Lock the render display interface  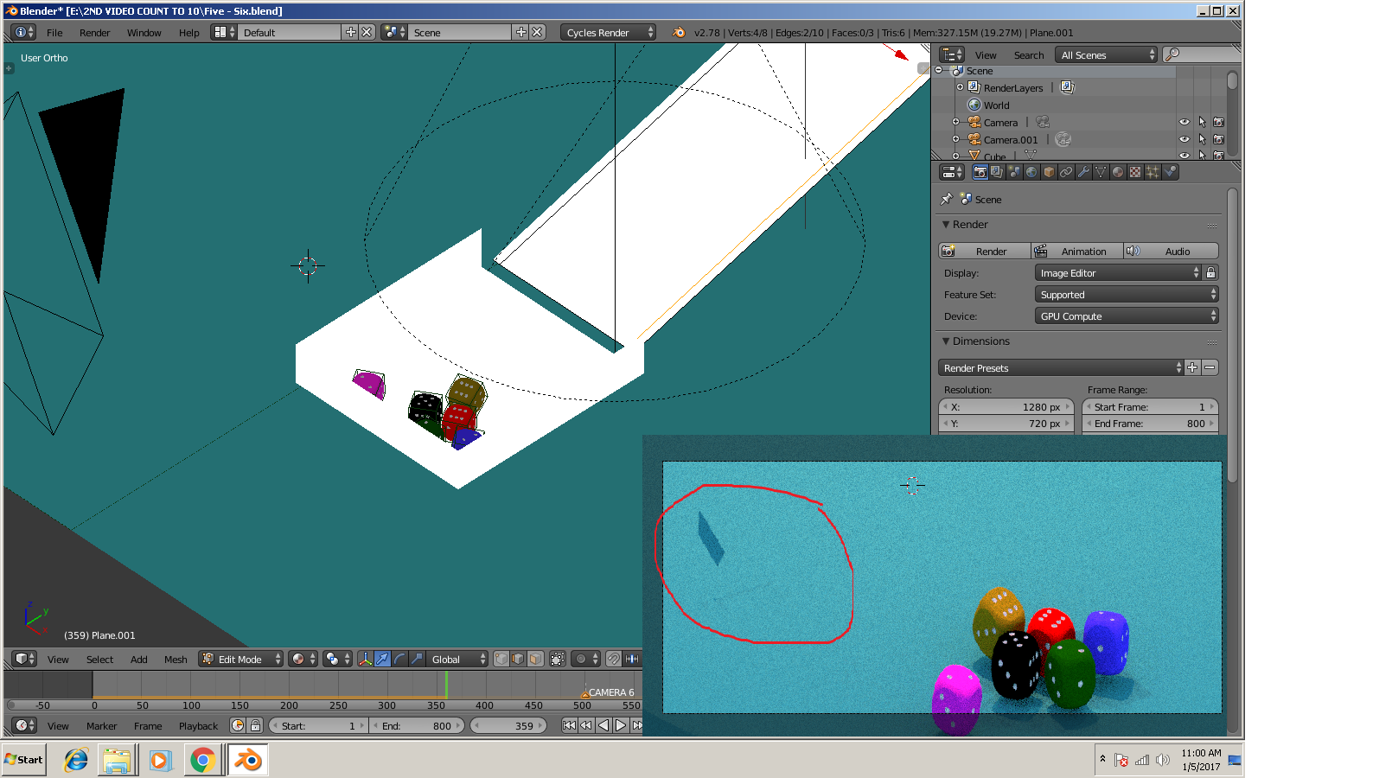click(x=1210, y=272)
